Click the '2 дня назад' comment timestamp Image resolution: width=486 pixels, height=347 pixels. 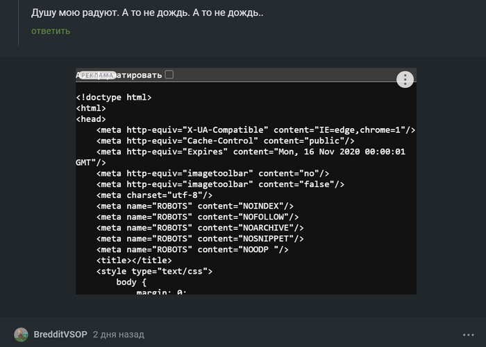click(x=118, y=335)
